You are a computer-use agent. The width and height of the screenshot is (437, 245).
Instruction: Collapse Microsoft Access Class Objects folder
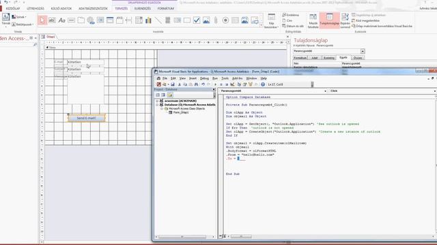tap(162, 109)
